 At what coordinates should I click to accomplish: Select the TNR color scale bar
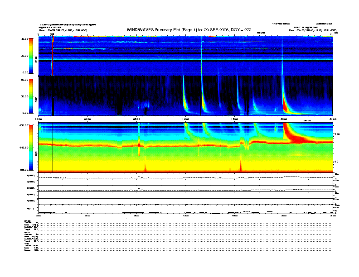[x=31, y=148]
